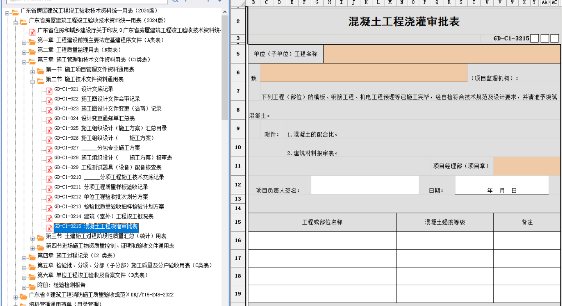Screen dimensions: 562x306
Task: Click the file icon for 广东省住房和城乡建设厅关于印发 notice
Action: tap(32, 32)
